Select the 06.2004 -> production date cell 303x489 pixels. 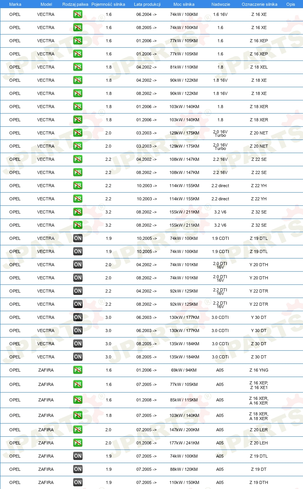pyautogui.click(x=146, y=14)
